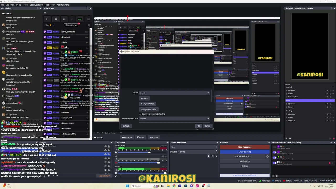Undock the TikTok Chat panel float icon
Image resolution: width=336 pixels, height=189 pixels.
(38, 8)
